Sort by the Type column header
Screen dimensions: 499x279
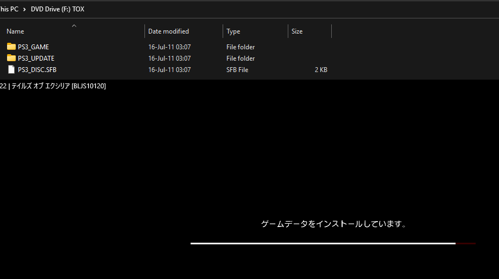click(233, 31)
